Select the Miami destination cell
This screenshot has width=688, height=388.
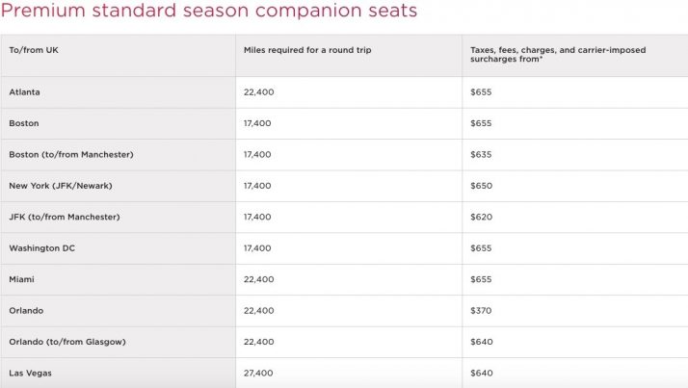pos(22,279)
